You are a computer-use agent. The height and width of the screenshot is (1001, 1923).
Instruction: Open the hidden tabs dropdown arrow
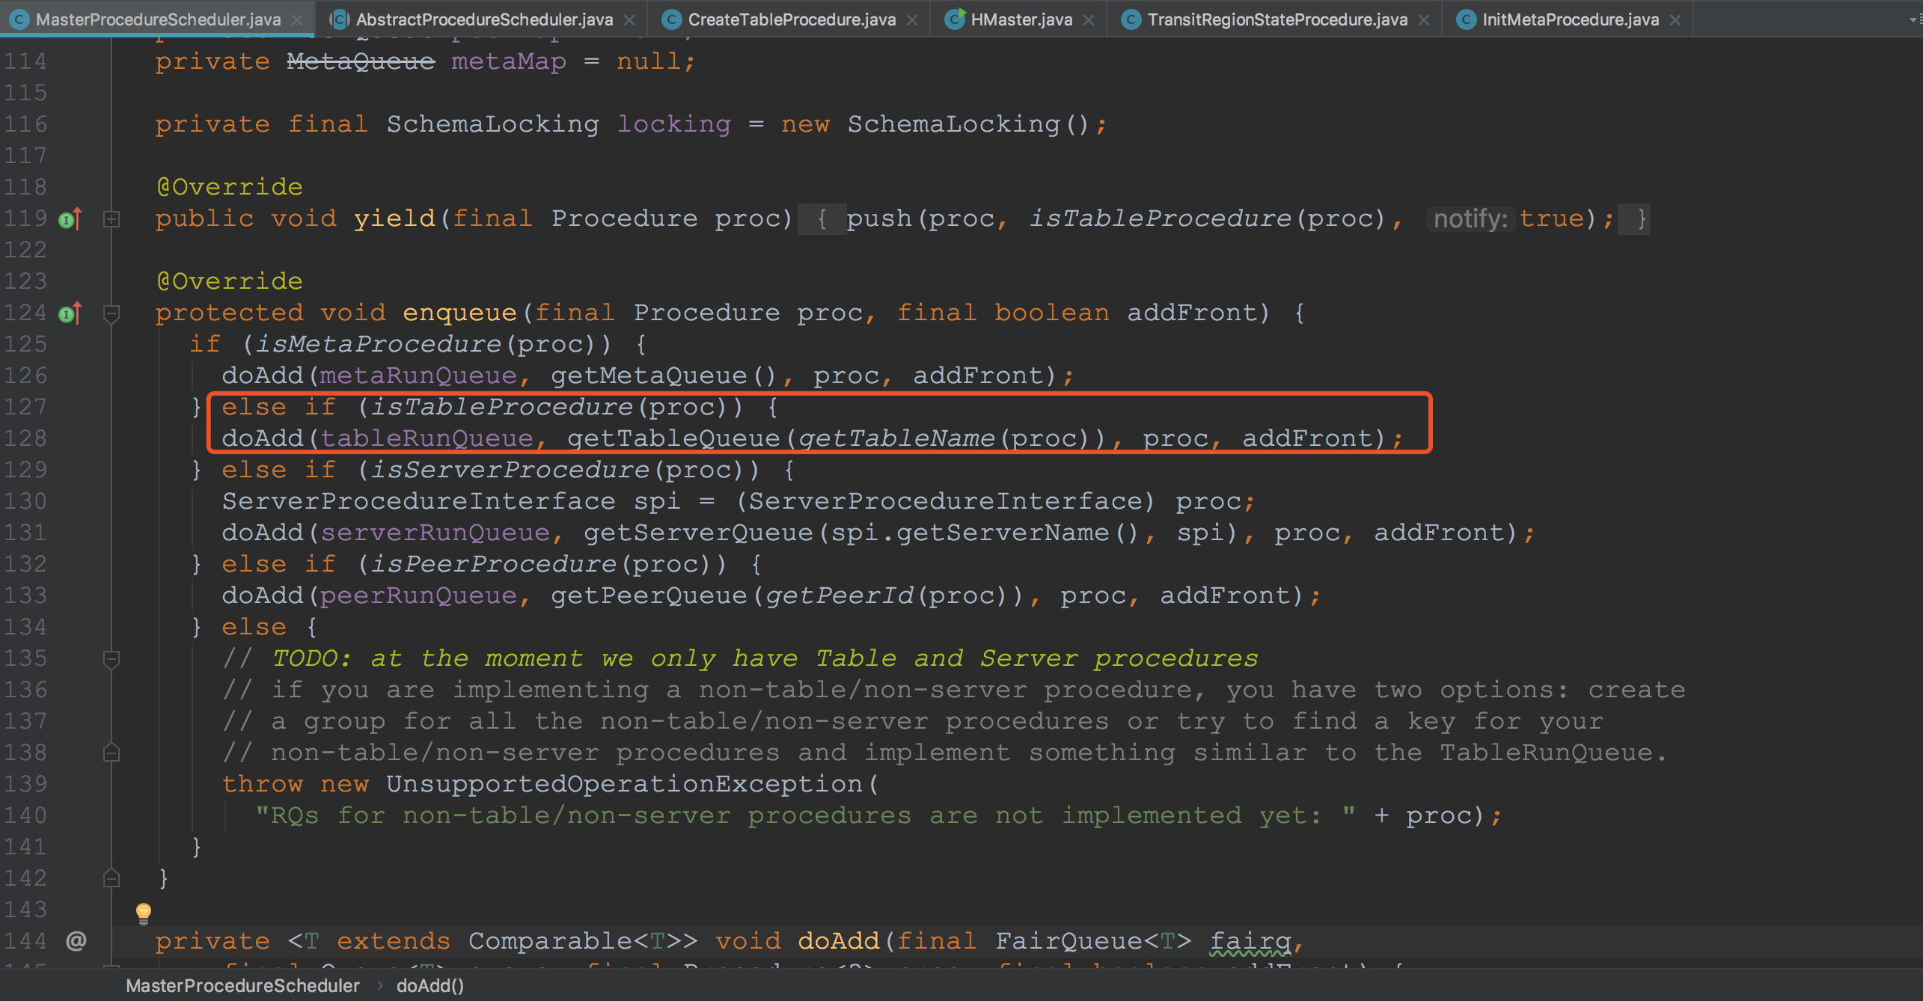(x=1914, y=20)
